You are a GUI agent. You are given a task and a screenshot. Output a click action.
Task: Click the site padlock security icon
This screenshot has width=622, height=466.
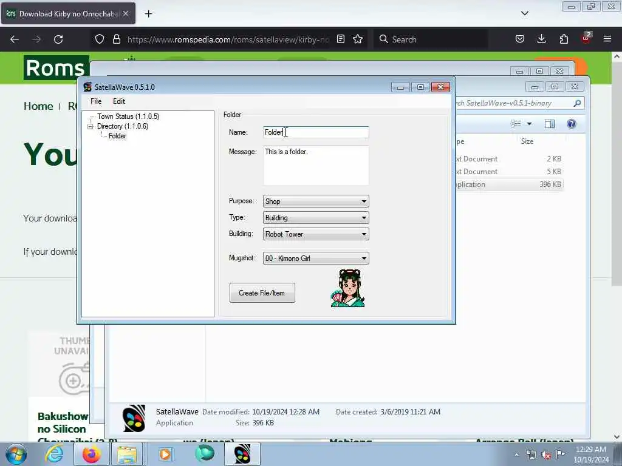coord(116,39)
